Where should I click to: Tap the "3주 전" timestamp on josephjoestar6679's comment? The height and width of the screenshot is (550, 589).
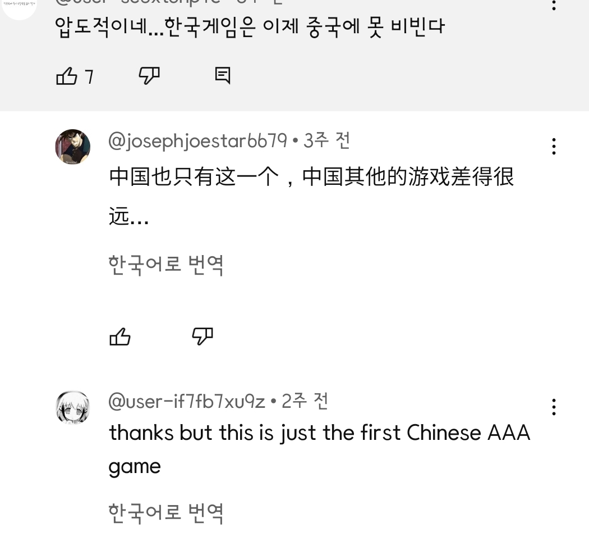(x=327, y=140)
